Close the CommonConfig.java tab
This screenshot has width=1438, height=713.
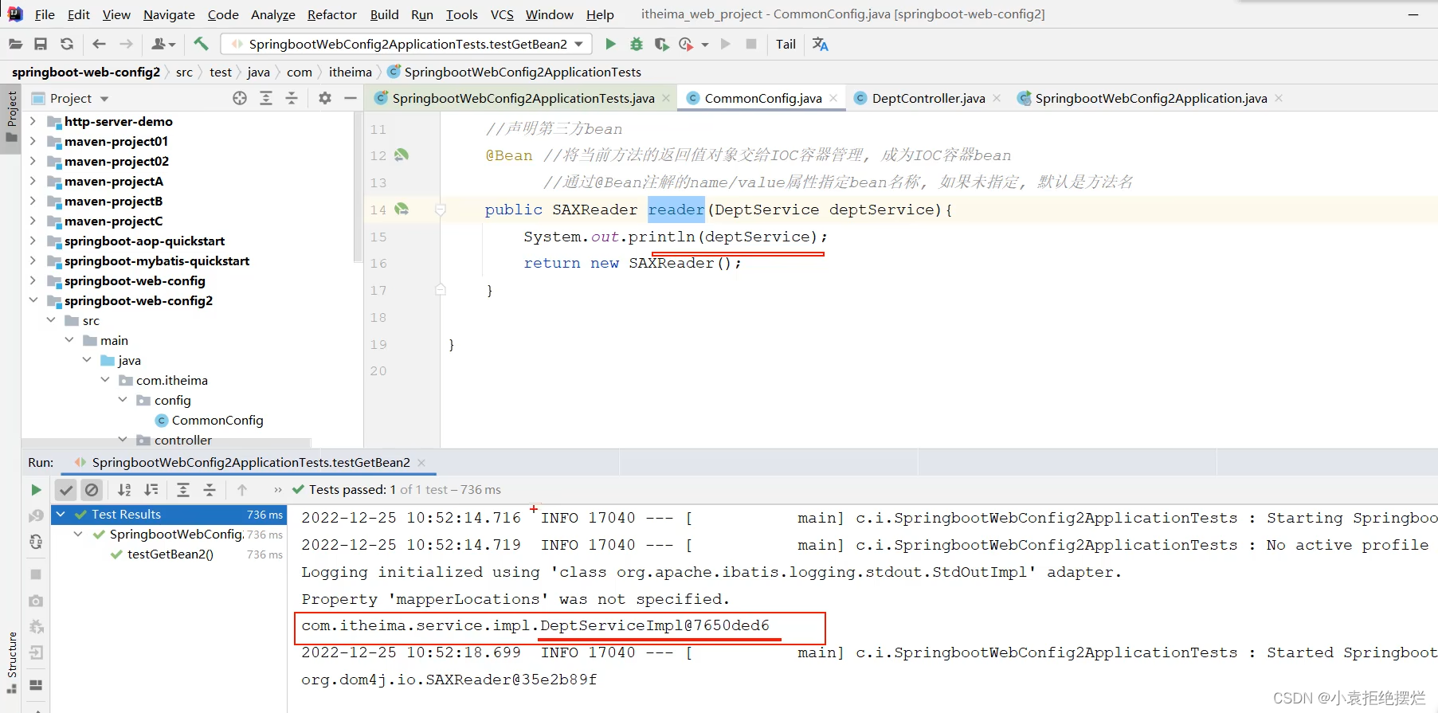click(x=833, y=98)
